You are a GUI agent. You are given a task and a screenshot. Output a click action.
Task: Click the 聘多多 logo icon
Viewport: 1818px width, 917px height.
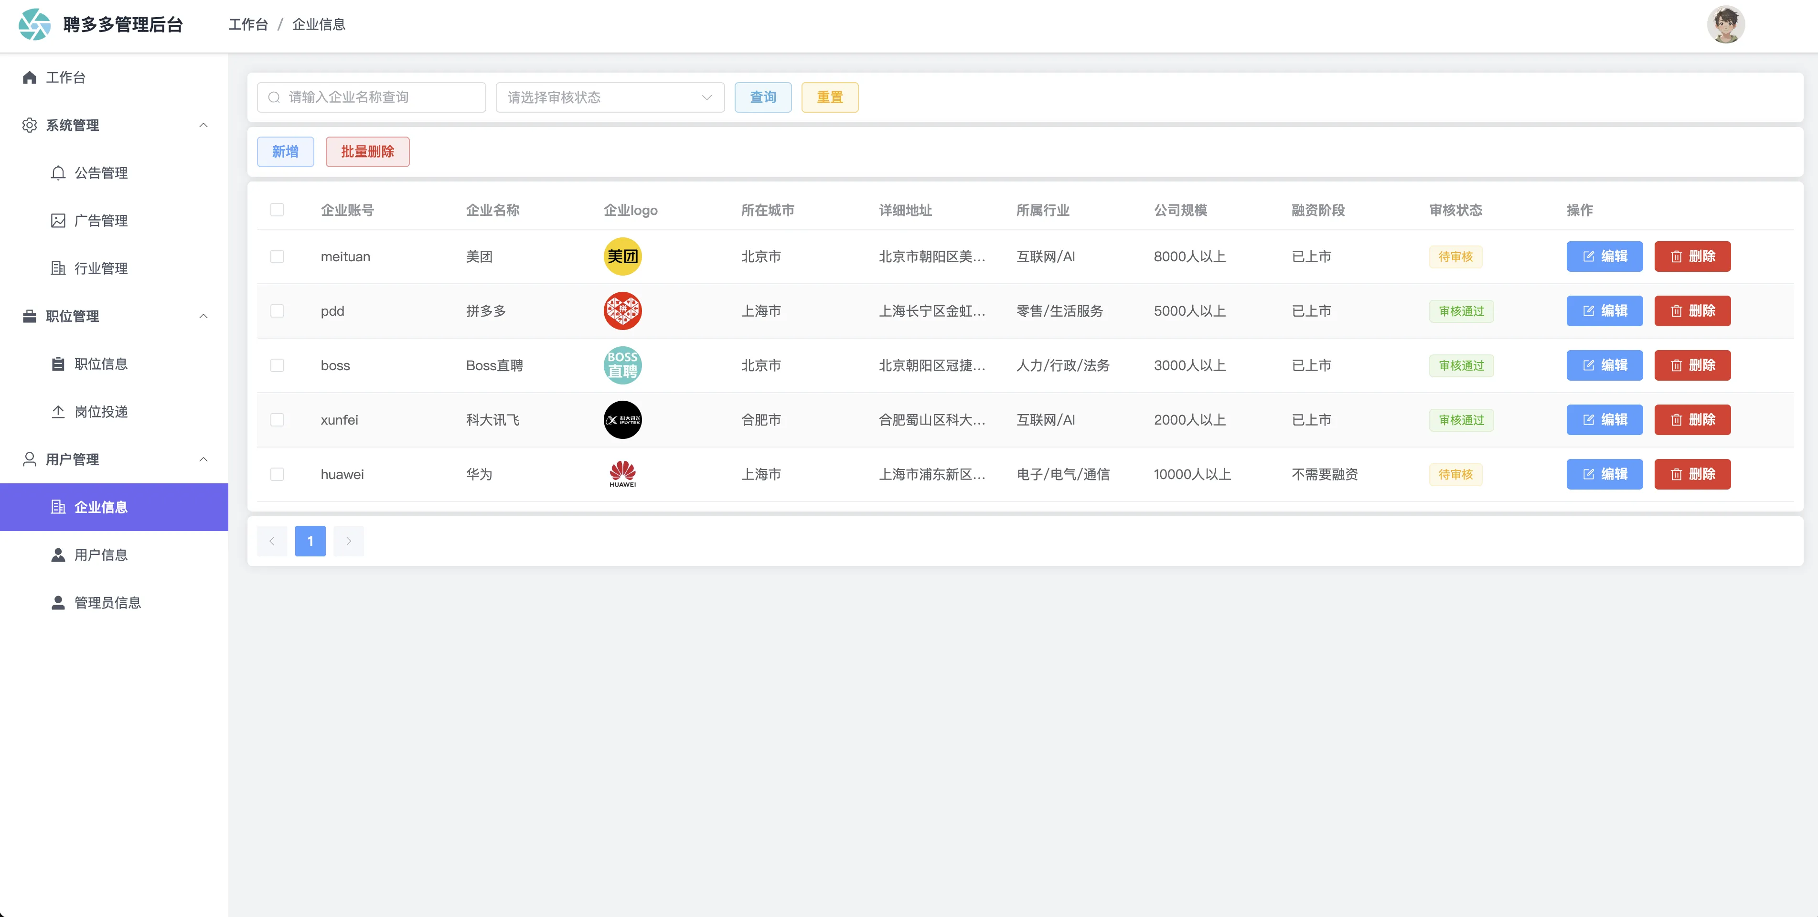point(34,25)
